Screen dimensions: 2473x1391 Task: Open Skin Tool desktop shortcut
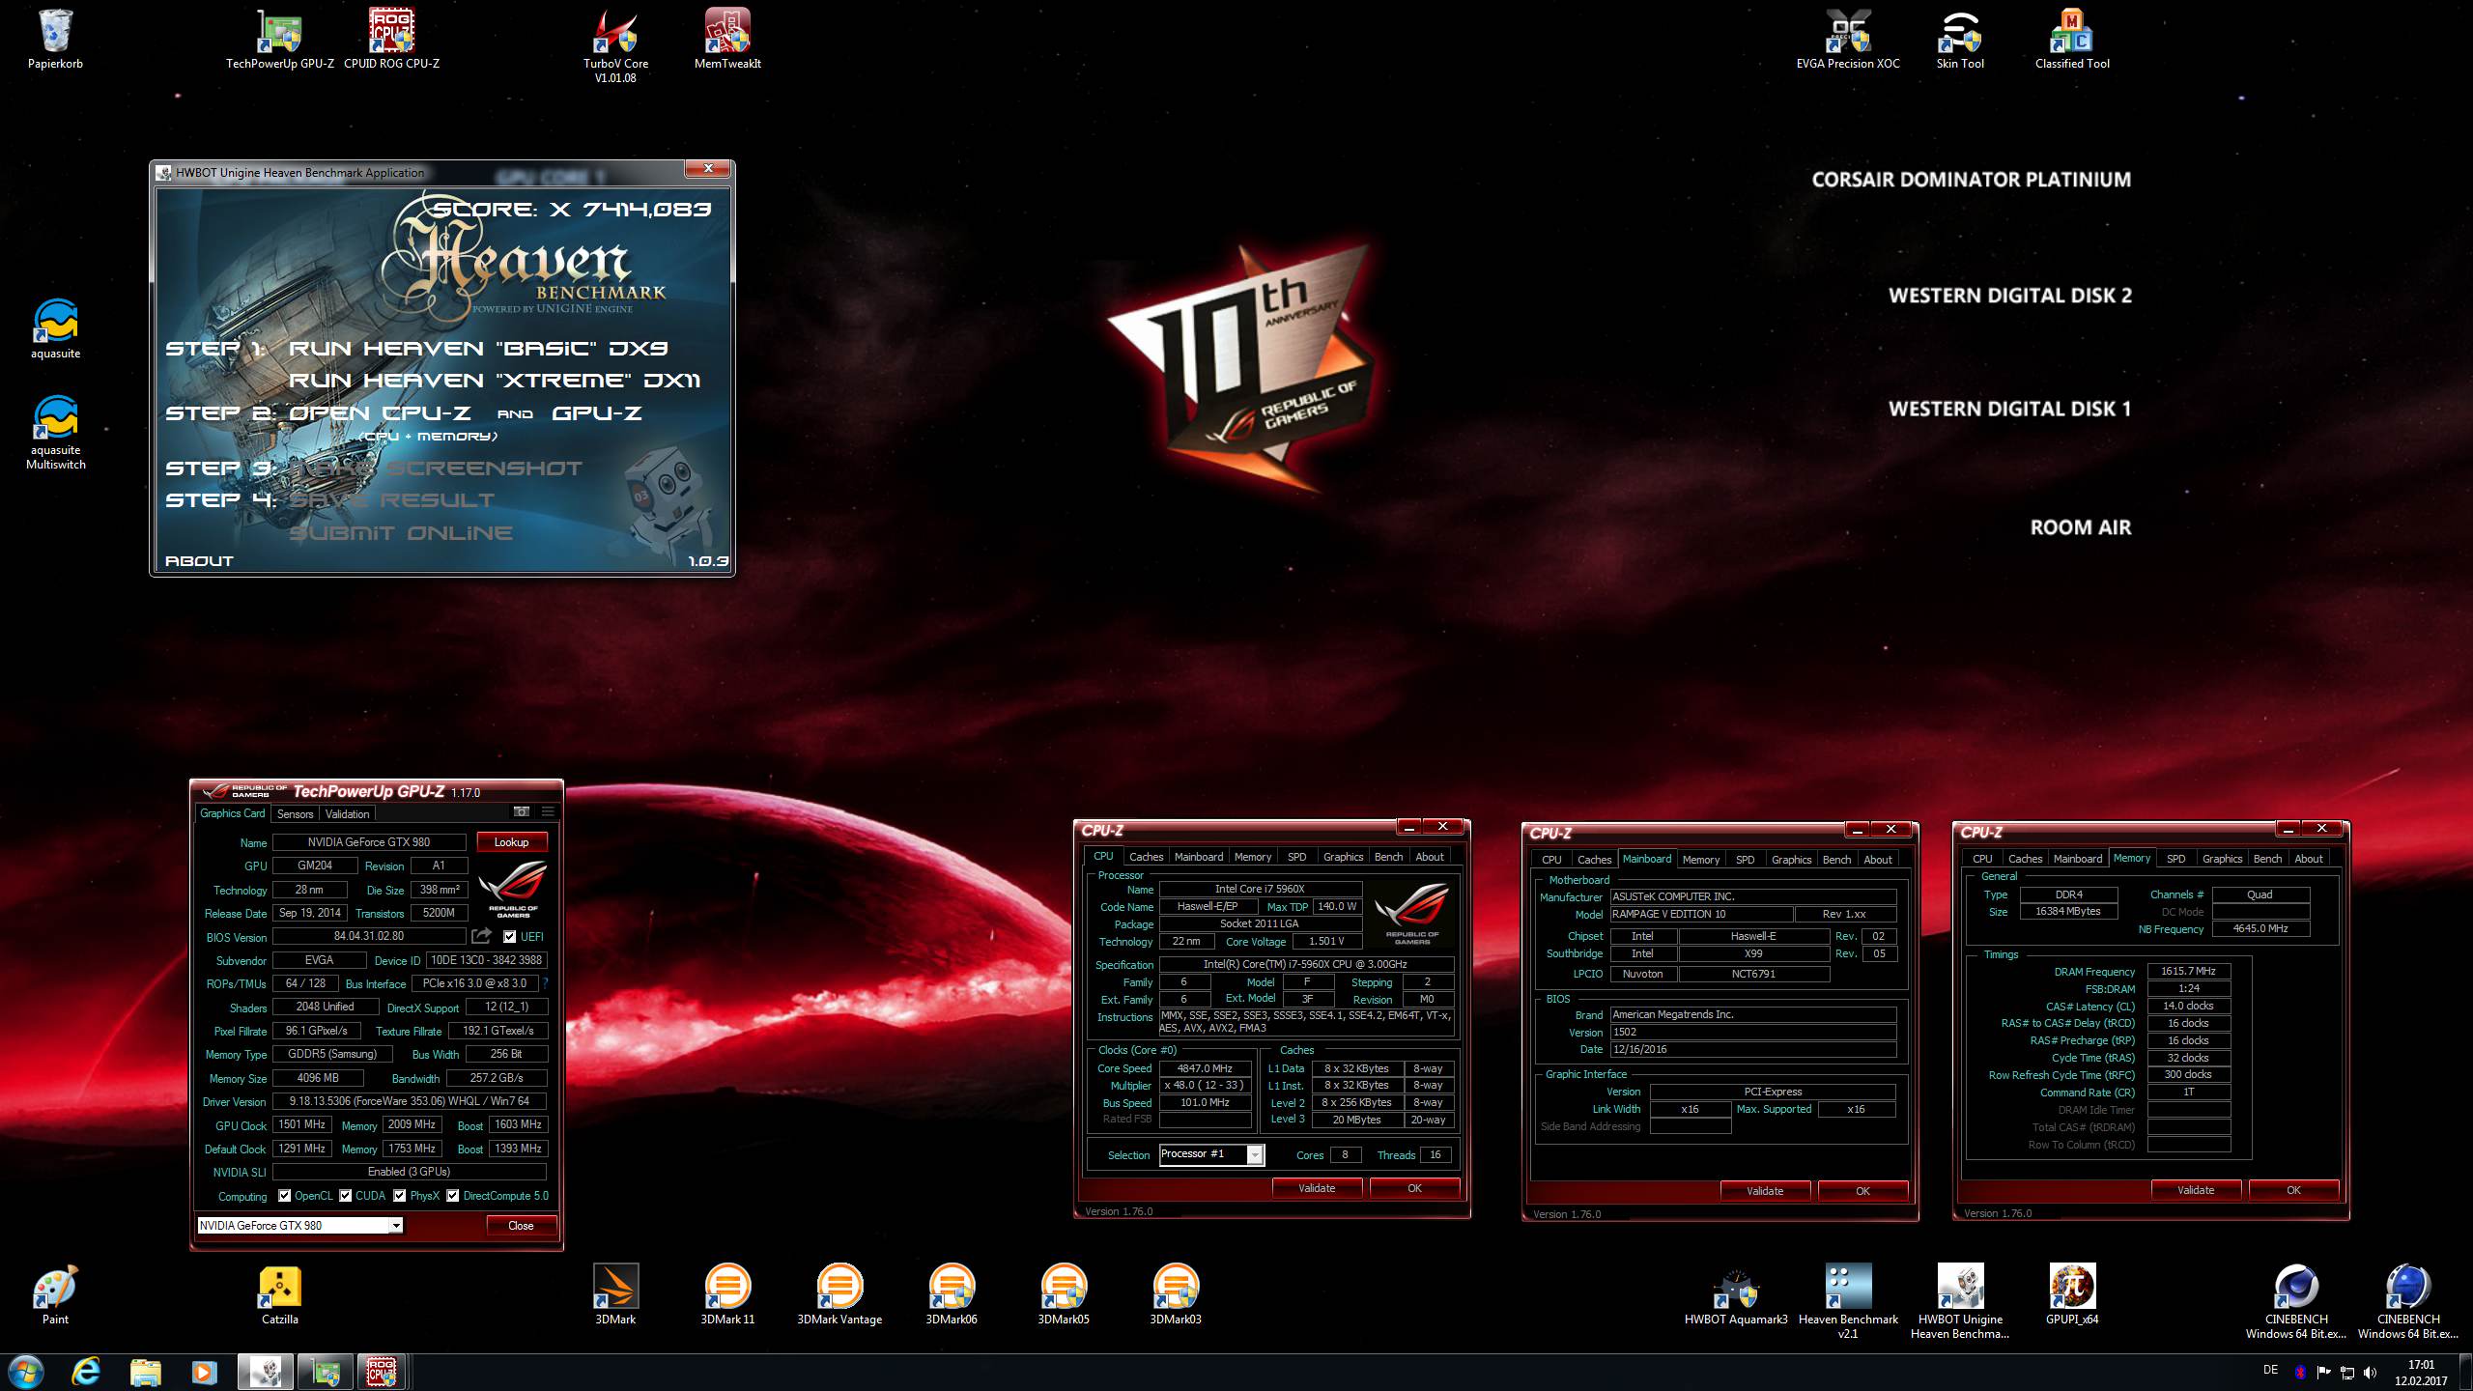coord(1960,39)
